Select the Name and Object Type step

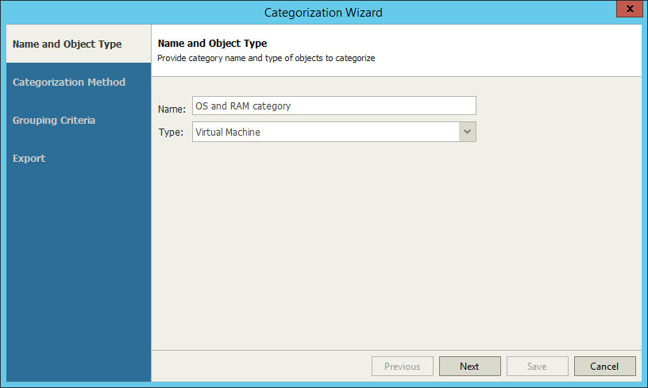(79, 44)
